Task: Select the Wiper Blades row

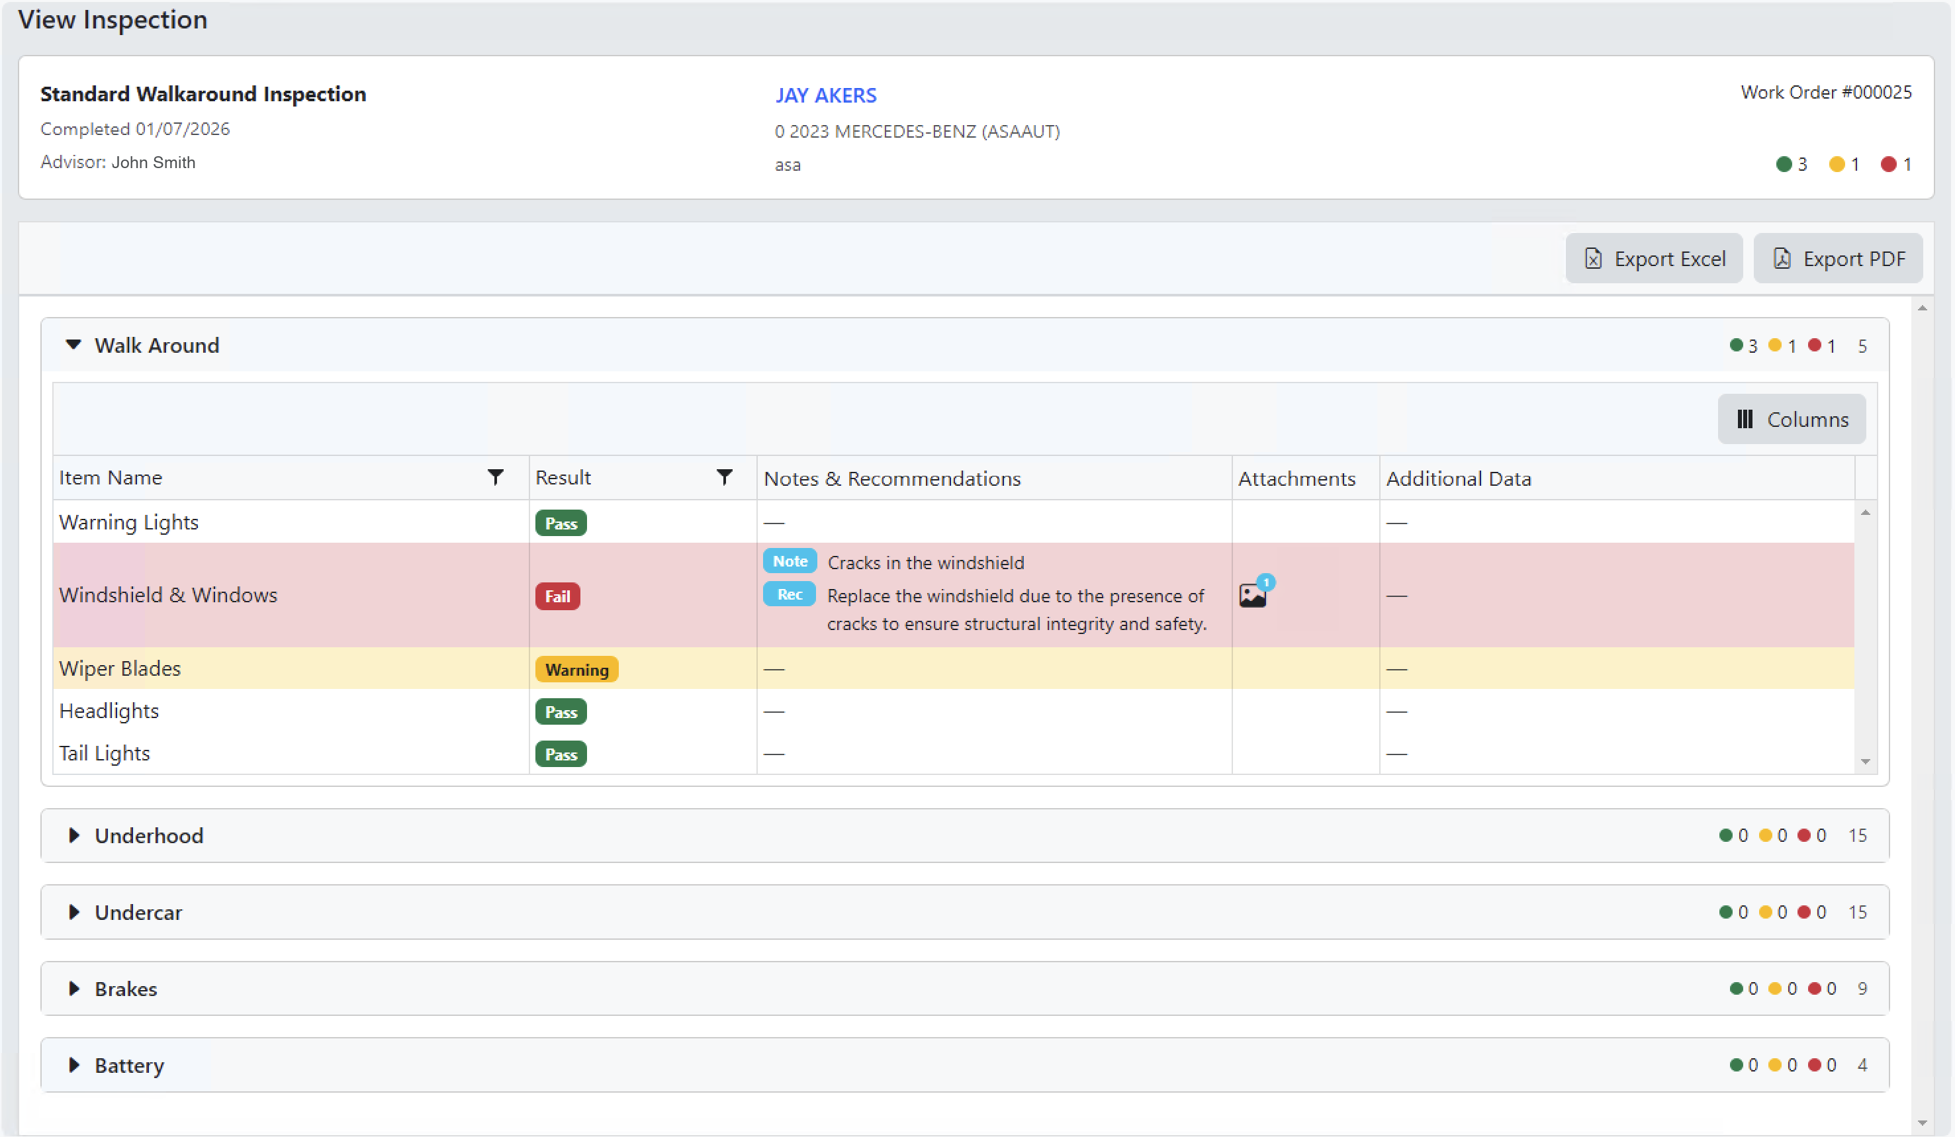Action: pos(954,668)
